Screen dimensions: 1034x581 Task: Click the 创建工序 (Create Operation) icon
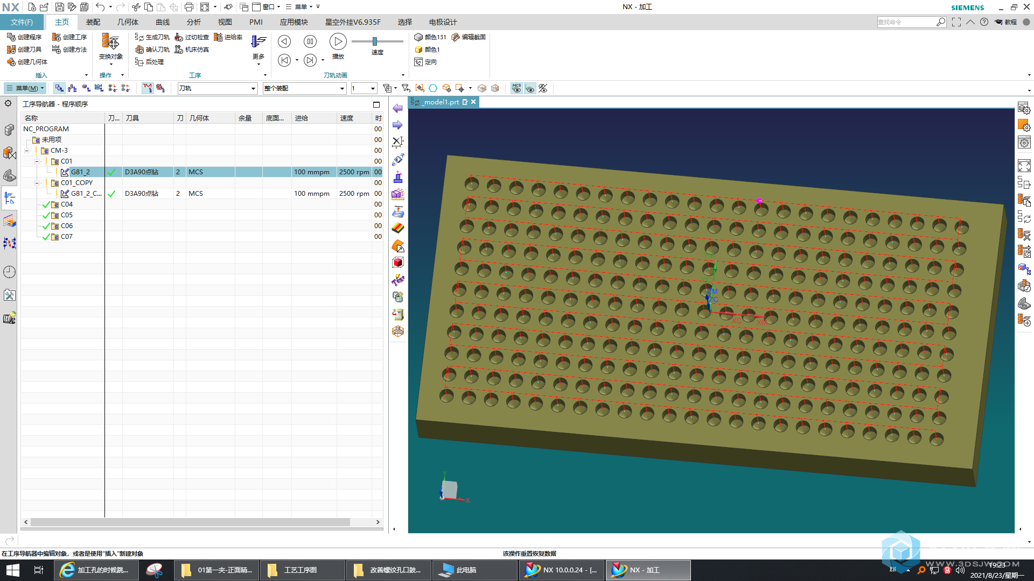coord(57,37)
